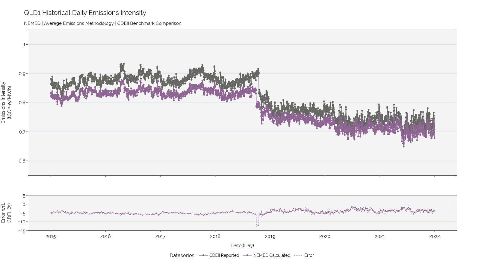Image resolution: width=481 pixels, height=264 pixels.
Task: Click the 2016 x-axis tick label
Action: (x=105, y=236)
